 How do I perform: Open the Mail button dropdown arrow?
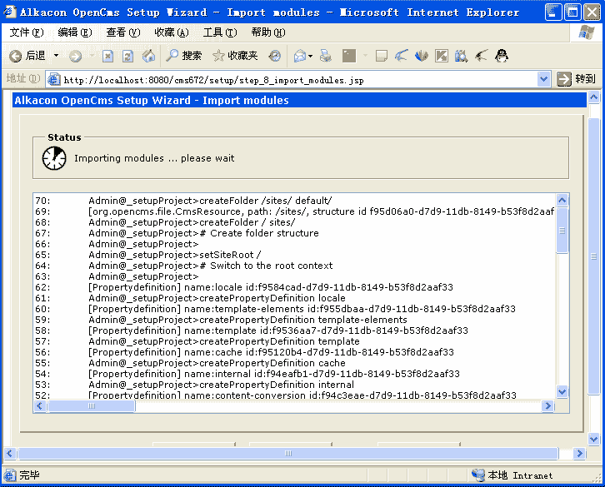(x=310, y=57)
